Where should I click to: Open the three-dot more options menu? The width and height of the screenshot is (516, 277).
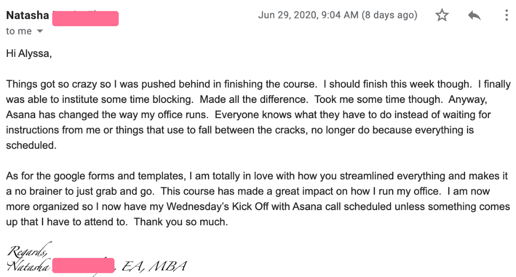click(506, 16)
